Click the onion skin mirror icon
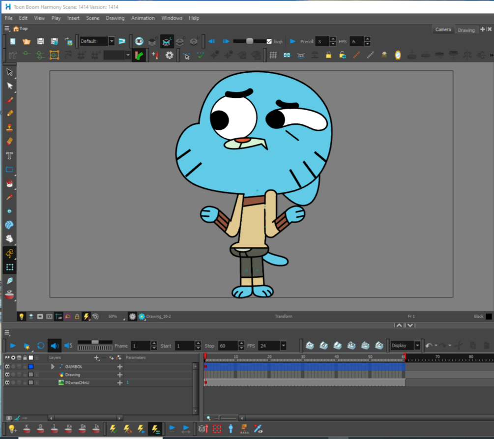This screenshot has height=439, width=494. point(398,55)
